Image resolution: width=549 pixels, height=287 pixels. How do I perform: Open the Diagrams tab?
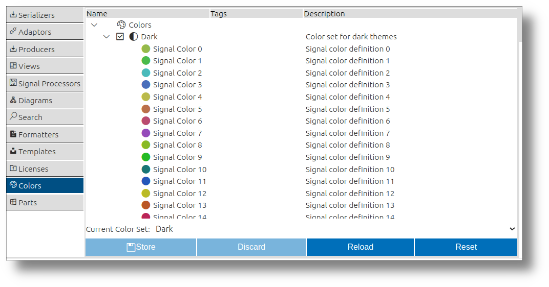click(45, 100)
